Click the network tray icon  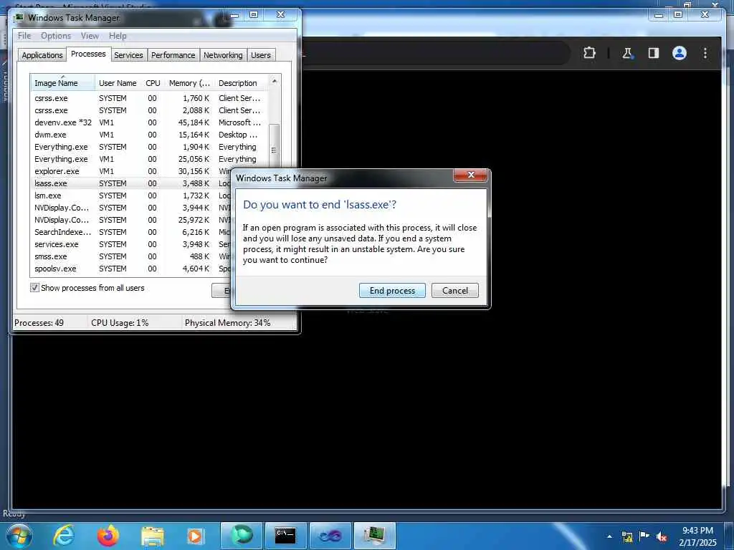pos(627,536)
